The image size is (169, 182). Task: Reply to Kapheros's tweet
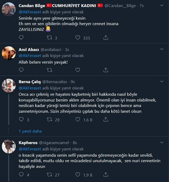tap(21, 174)
